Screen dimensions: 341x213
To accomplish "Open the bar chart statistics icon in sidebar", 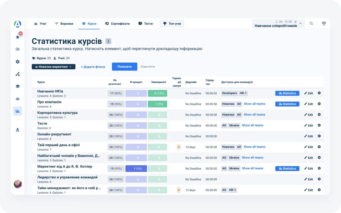I will coord(17,111).
